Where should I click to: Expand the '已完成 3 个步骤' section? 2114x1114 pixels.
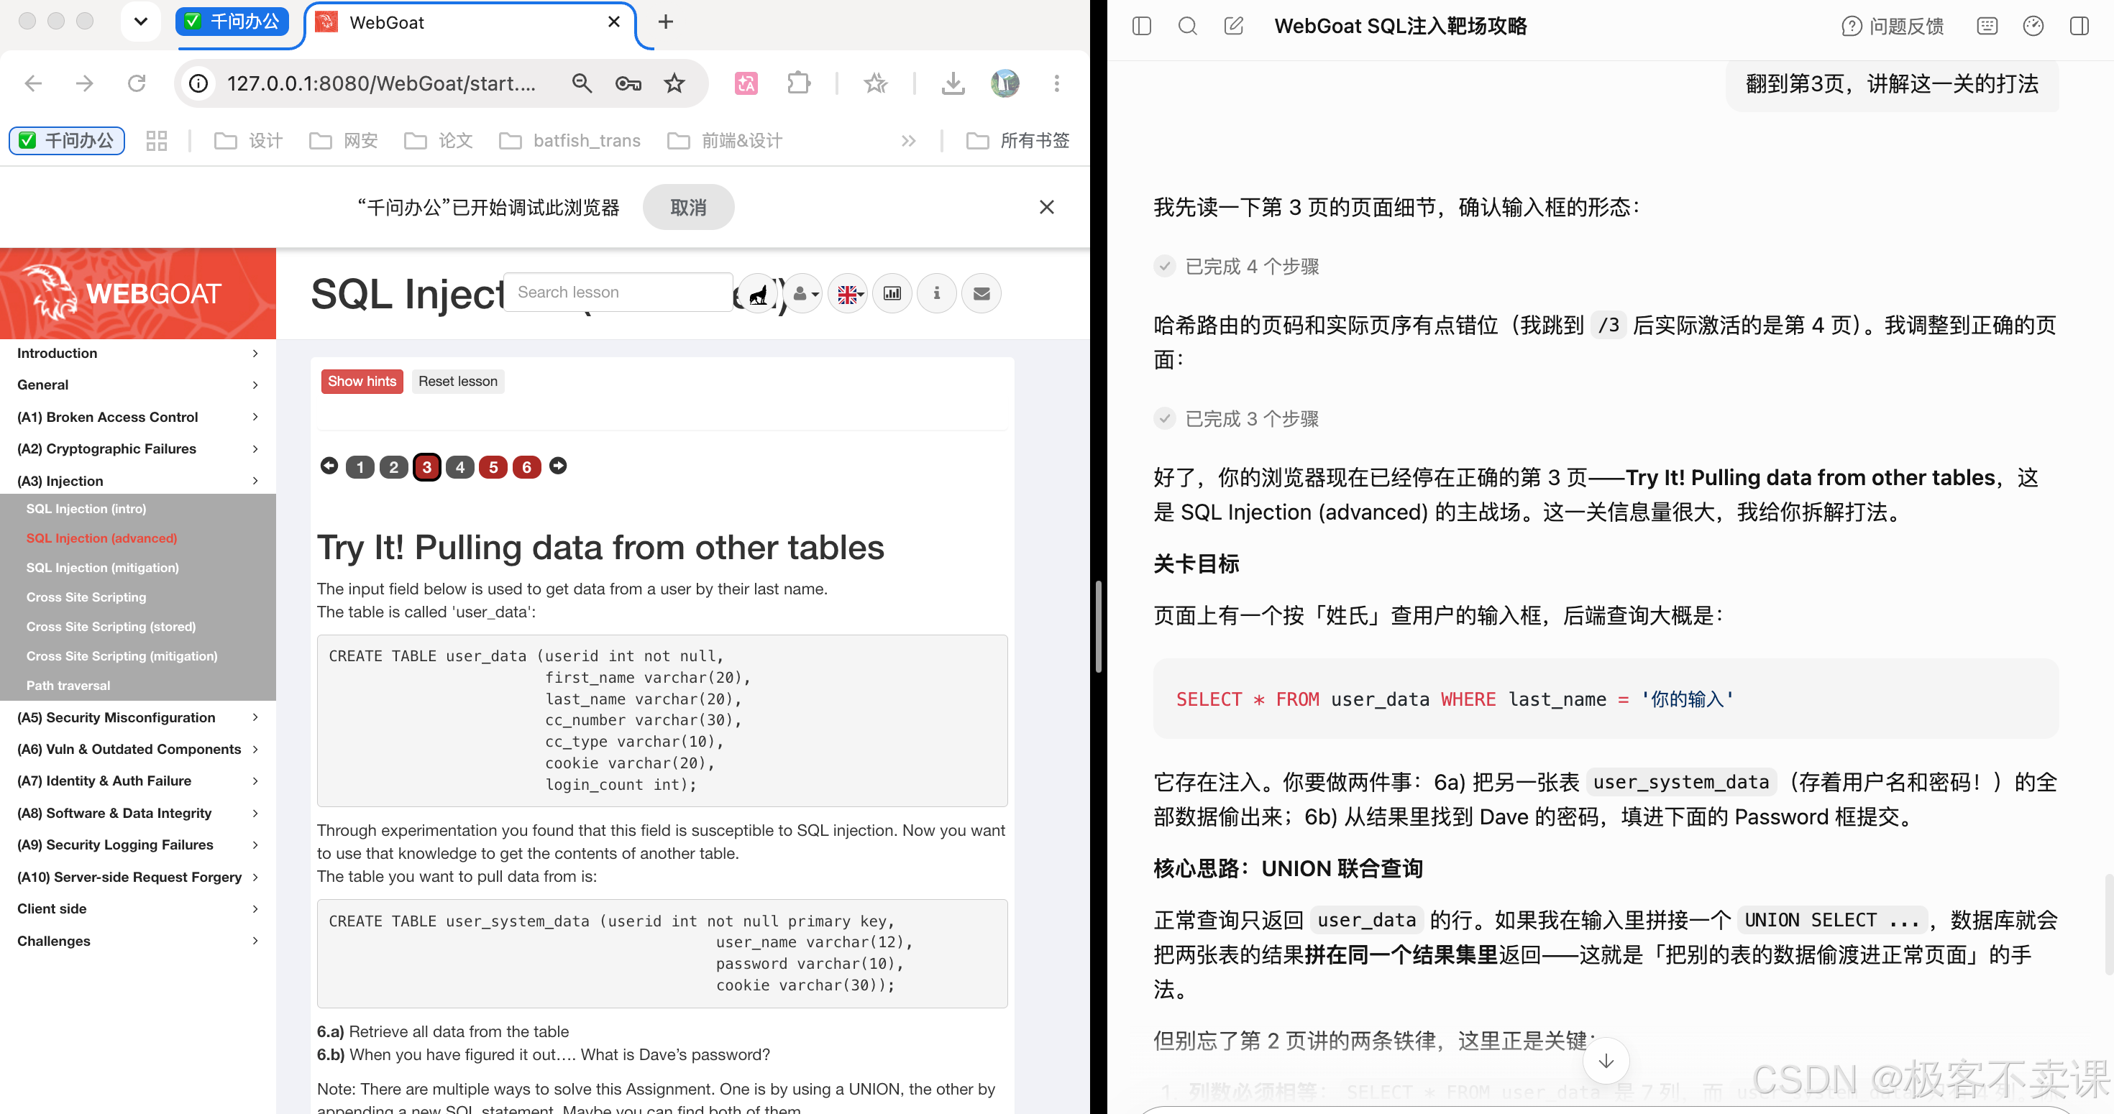coord(1236,419)
